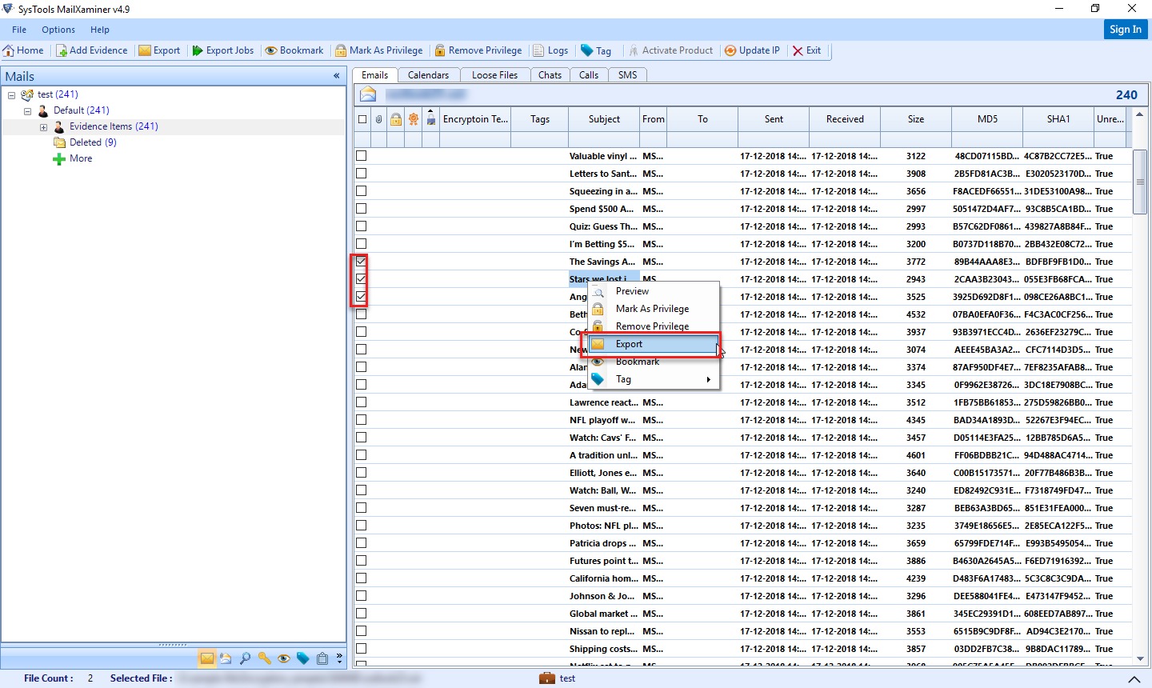
Task: Sort by the Subject column header
Action: (604, 119)
